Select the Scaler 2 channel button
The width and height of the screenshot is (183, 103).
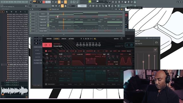(43, 14)
